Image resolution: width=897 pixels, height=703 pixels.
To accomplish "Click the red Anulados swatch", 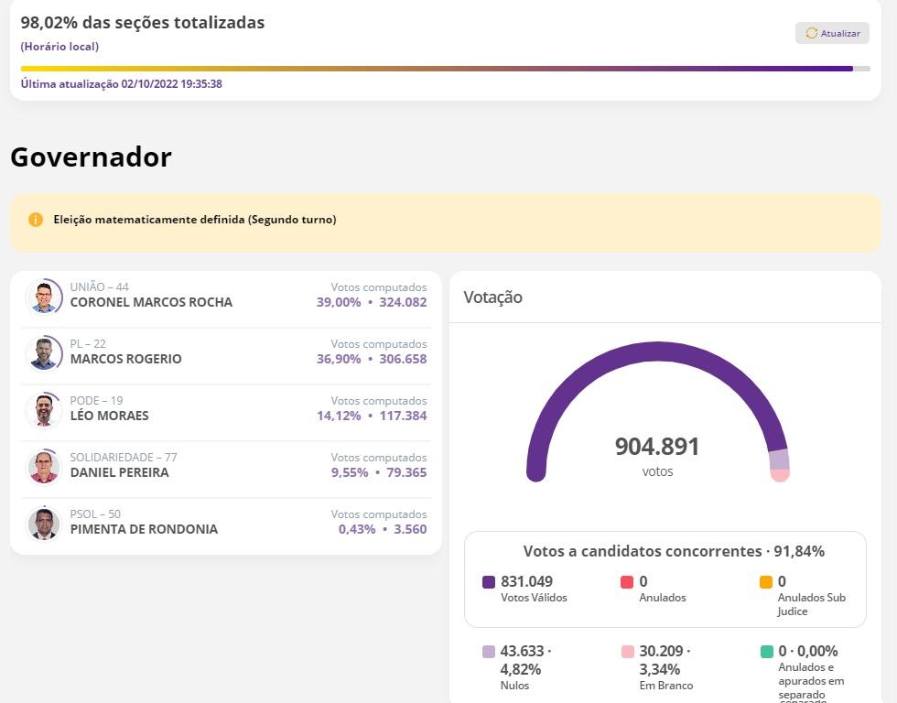I will tap(627, 582).
